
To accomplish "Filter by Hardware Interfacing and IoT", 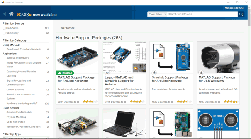I will [22, 104].
